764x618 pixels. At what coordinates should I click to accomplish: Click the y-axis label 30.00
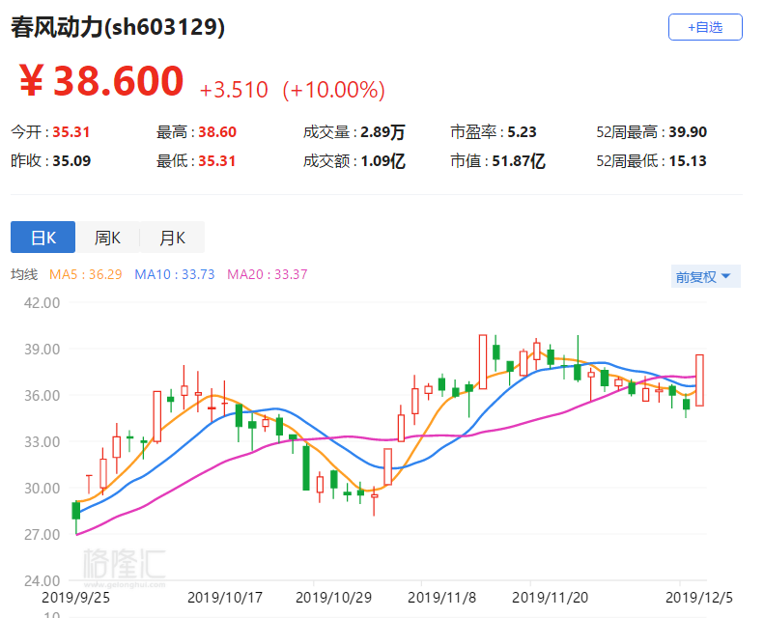pyautogui.click(x=42, y=488)
